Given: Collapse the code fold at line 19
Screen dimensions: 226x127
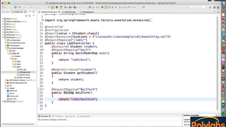Looking at the screenshot, I should 44,50.
